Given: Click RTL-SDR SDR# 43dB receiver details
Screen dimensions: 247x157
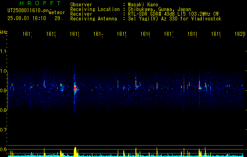Looking at the screenshot, I should pos(173,14).
